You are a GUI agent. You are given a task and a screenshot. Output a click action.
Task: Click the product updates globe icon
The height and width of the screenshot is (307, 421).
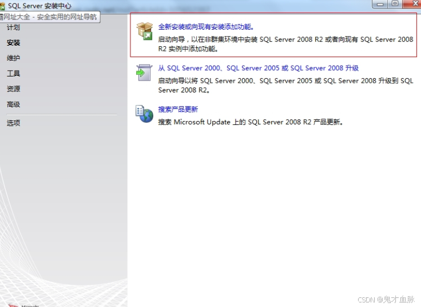(145, 114)
